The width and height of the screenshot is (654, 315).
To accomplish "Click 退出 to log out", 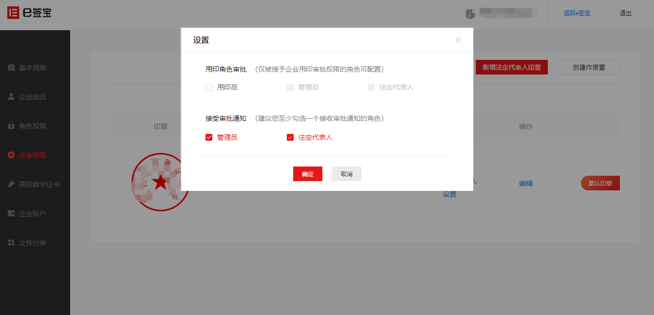I will point(626,13).
